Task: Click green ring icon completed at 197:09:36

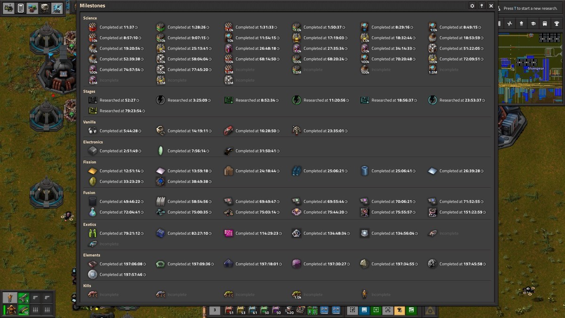Action: tap(161, 264)
